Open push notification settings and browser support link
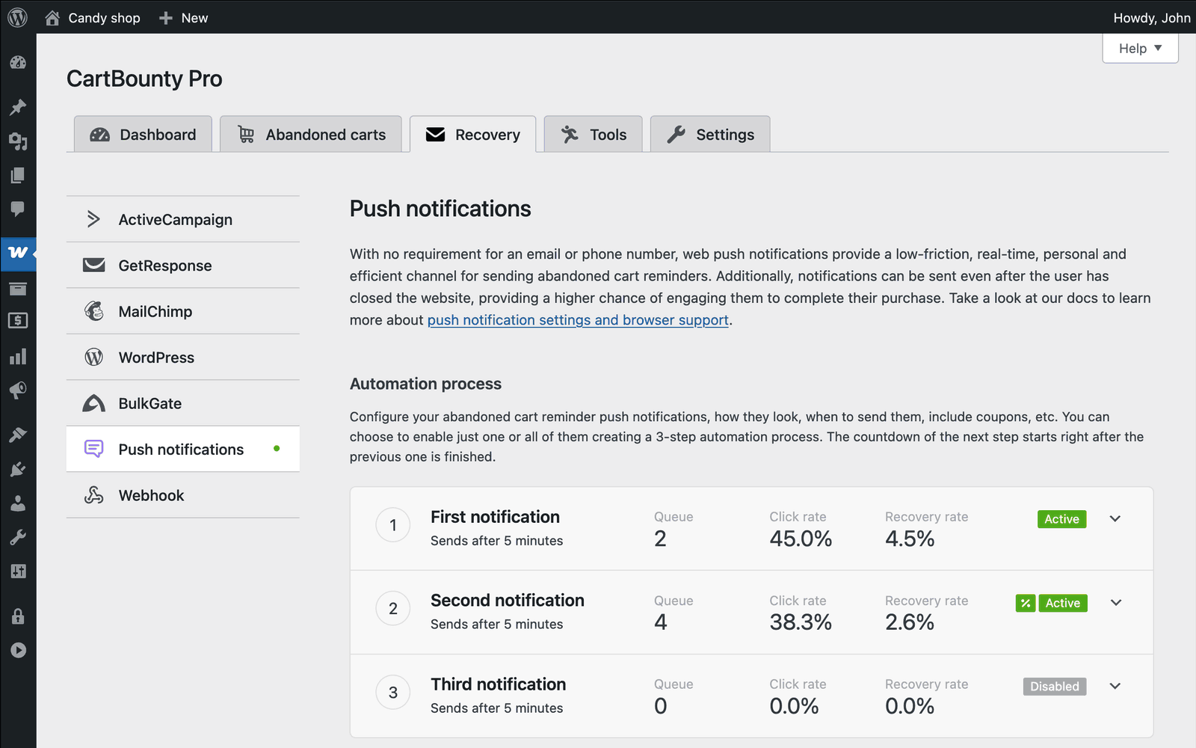 [x=578, y=320]
